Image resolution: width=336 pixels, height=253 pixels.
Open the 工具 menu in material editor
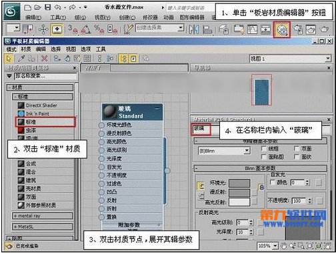coord(101,49)
